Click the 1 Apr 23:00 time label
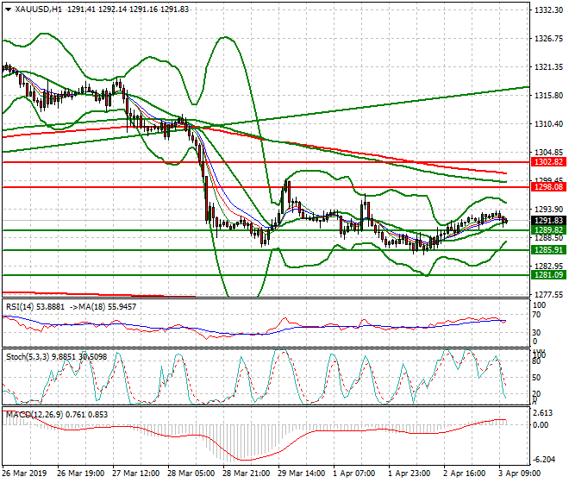Viewport: 569px width, 483px height. click(409, 474)
